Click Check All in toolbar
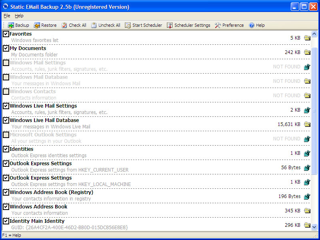 74,25
